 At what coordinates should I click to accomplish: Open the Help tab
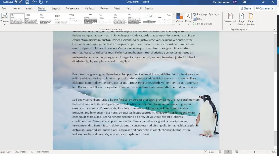(128, 8)
